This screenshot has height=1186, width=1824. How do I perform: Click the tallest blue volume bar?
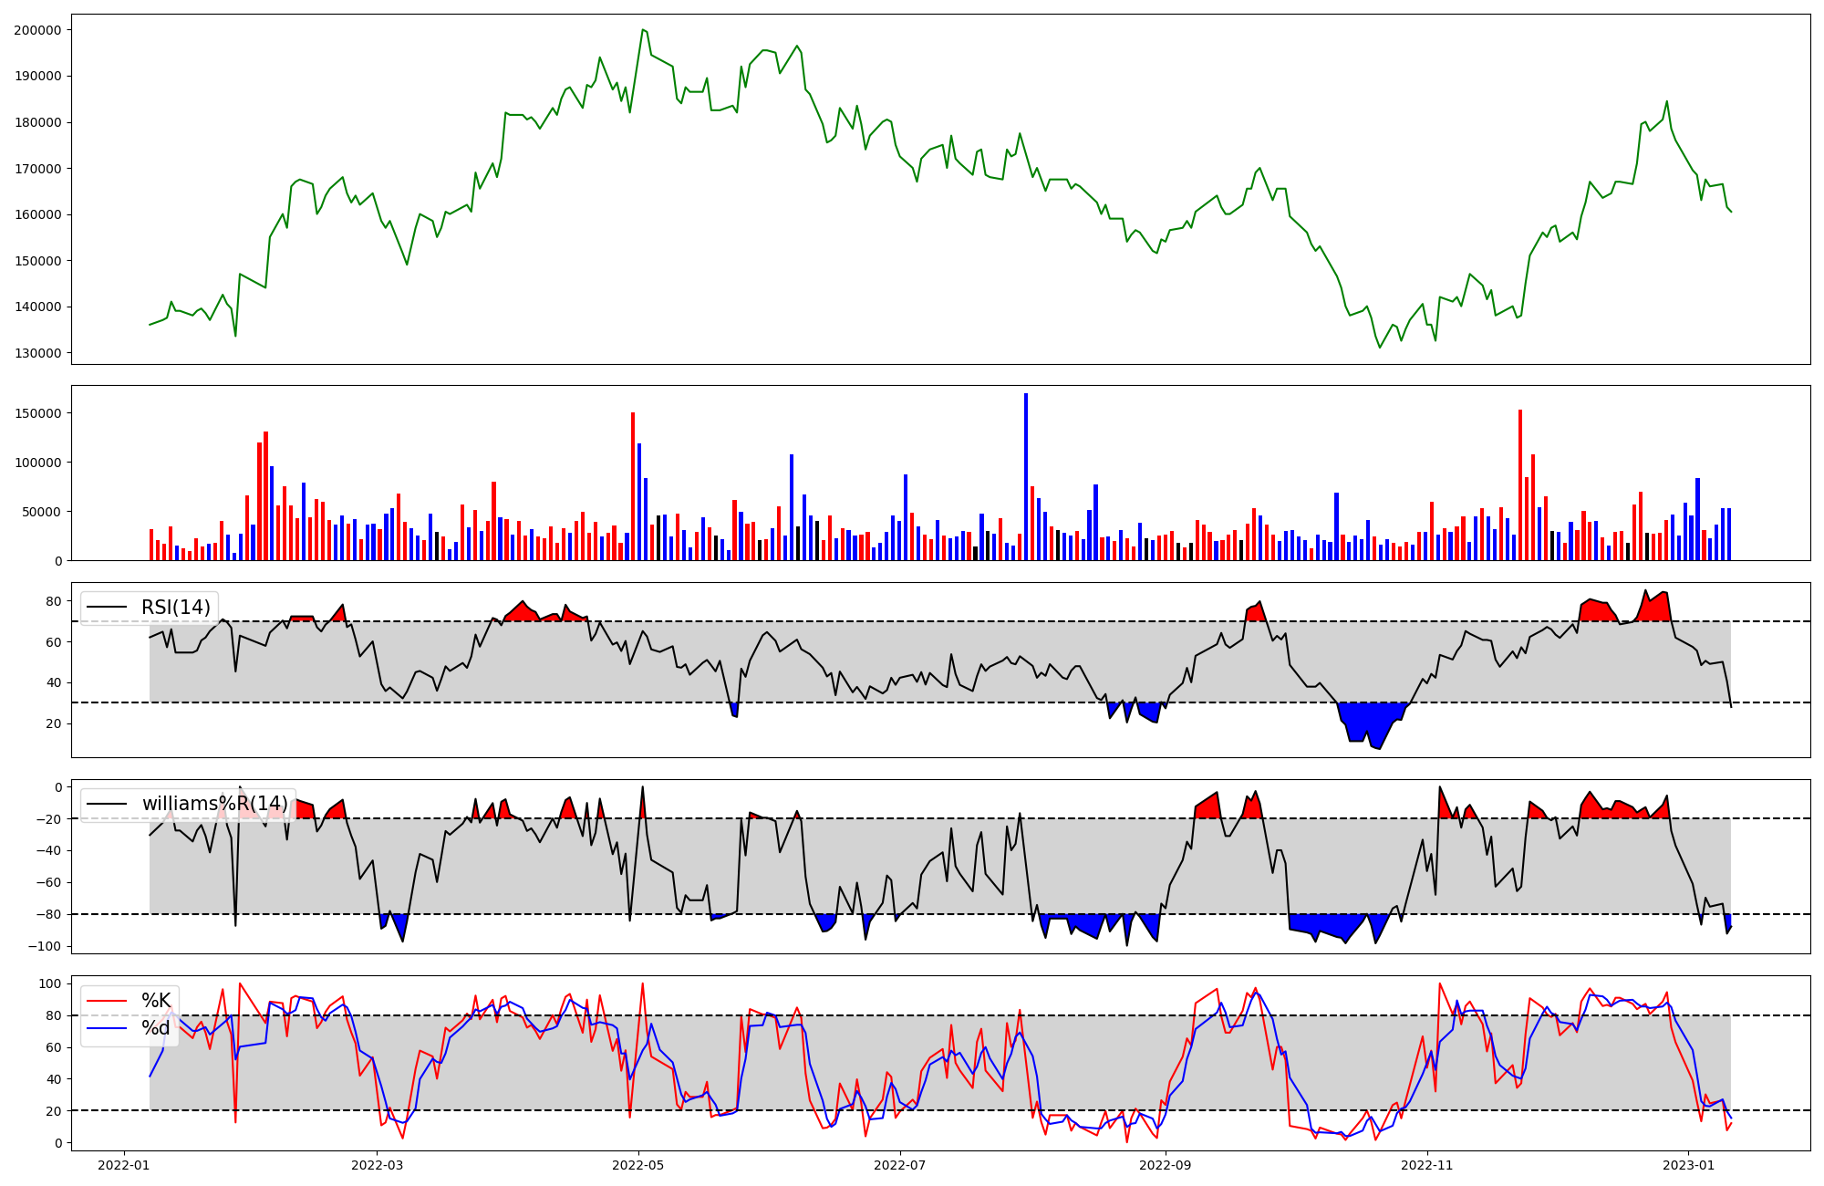tap(1026, 474)
